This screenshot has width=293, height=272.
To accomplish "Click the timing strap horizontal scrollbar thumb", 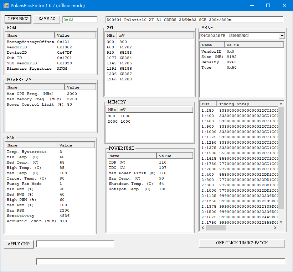I will 216,228.
